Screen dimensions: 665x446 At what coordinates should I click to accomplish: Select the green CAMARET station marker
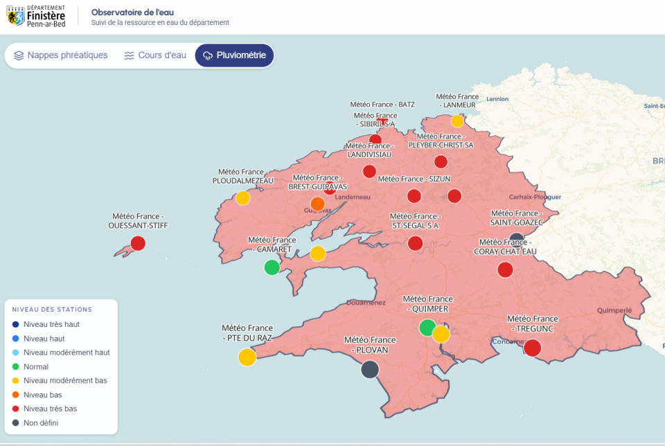[272, 267]
